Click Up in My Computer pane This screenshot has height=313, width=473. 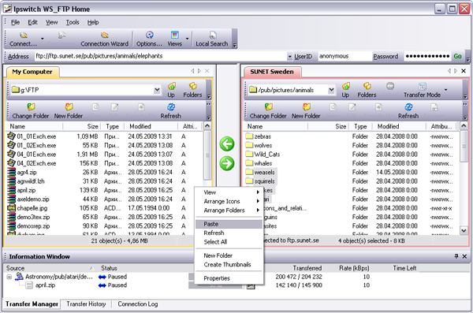[x=171, y=90]
